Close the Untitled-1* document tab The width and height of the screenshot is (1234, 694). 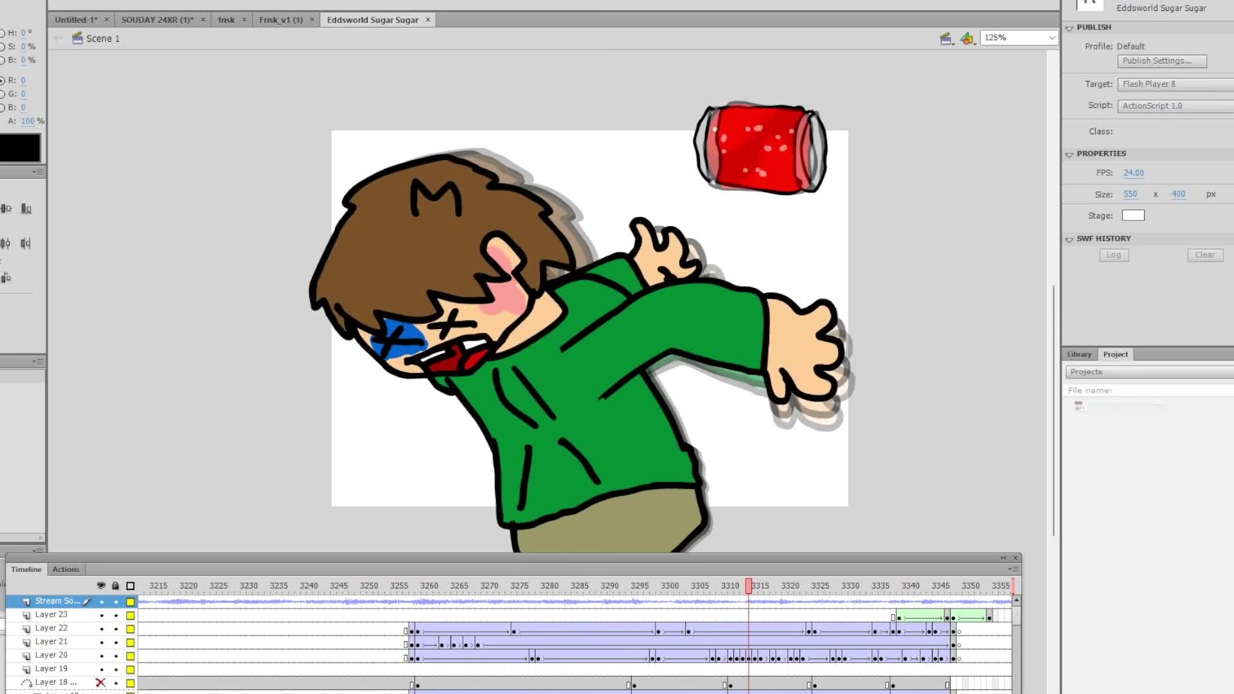pyautogui.click(x=107, y=20)
